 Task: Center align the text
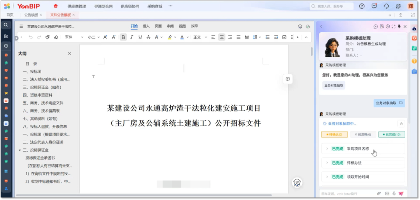[222, 37]
